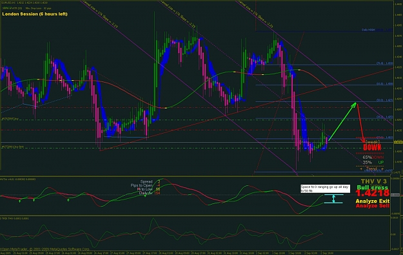Screen dimensions: 403x255
Task: Select the white note box about ranging
Action: 326,189
